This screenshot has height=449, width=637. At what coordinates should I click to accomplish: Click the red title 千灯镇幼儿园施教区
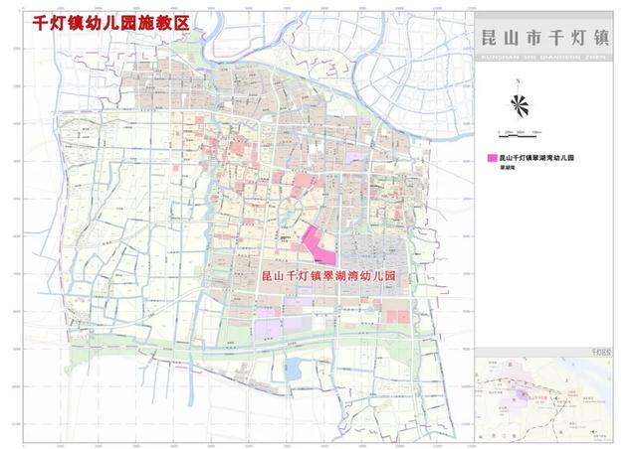coord(111,22)
